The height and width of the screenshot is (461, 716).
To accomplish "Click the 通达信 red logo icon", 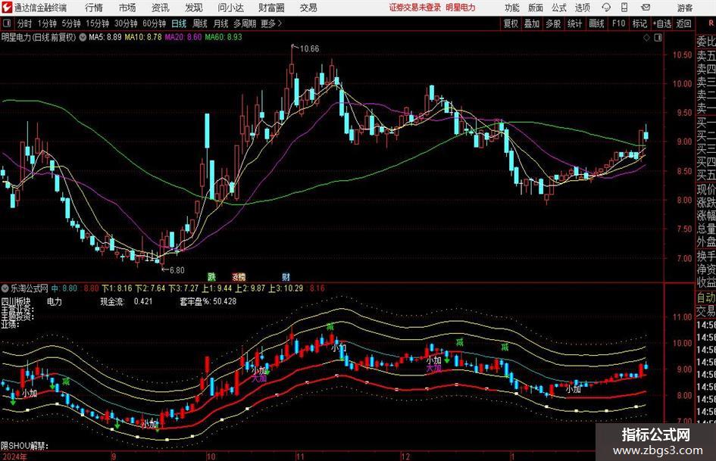I will point(7,8).
